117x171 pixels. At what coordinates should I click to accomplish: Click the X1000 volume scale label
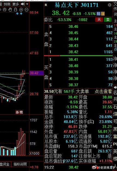click(34, 154)
